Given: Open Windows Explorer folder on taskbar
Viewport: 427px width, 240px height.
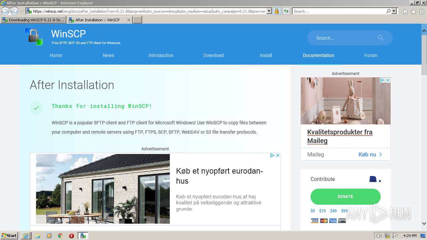Looking at the screenshot, I should pyautogui.click(x=37, y=236).
